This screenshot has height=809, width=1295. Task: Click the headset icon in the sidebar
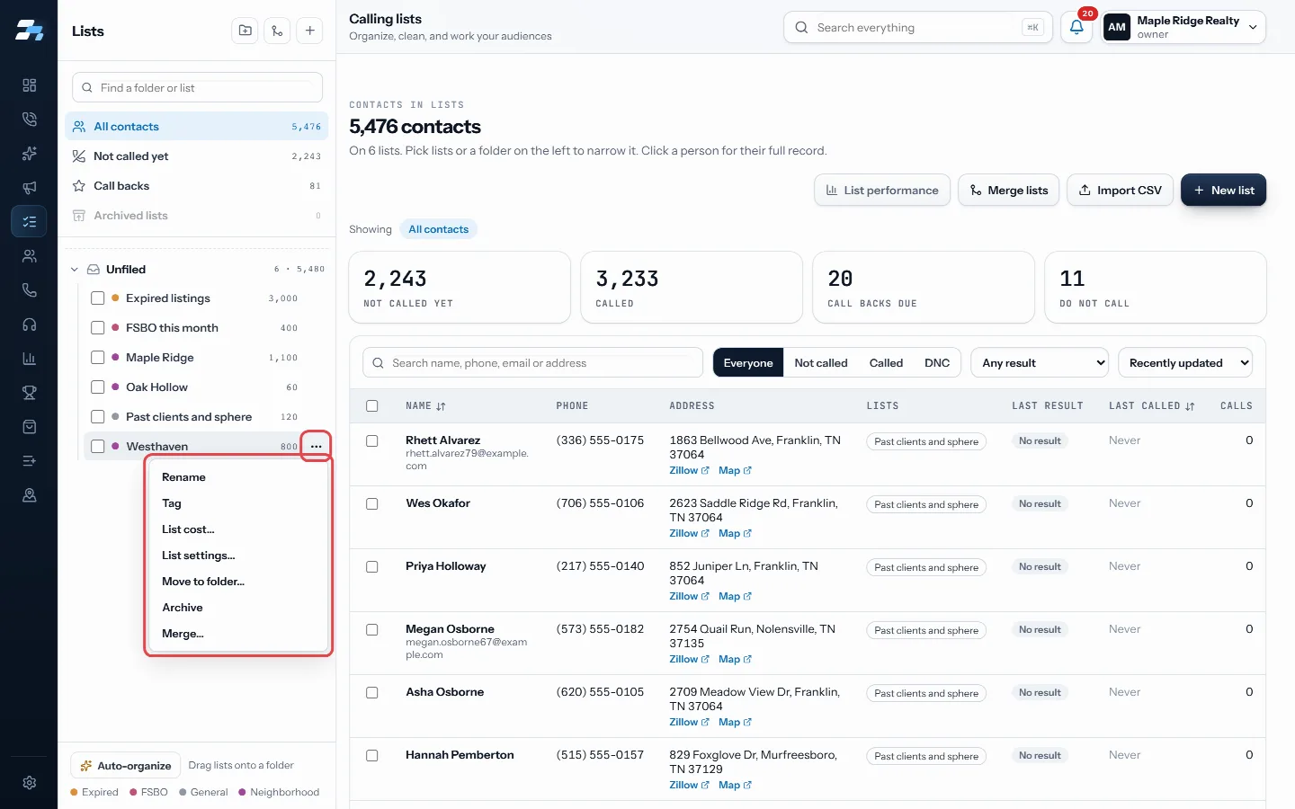point(29,324)
